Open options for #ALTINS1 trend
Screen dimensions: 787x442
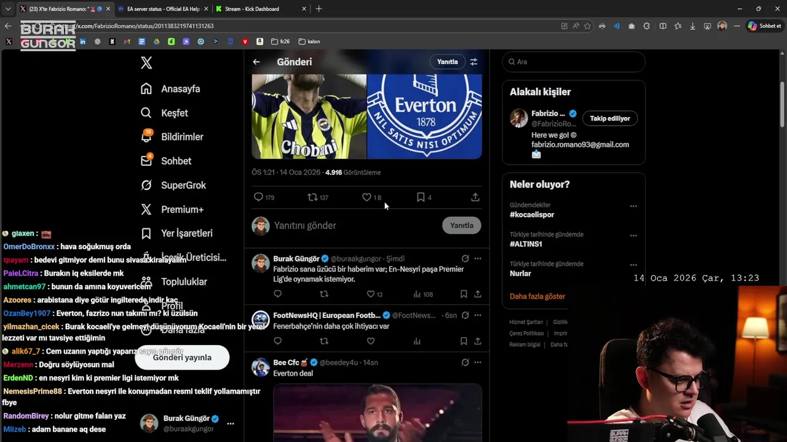tap(633, 236)
